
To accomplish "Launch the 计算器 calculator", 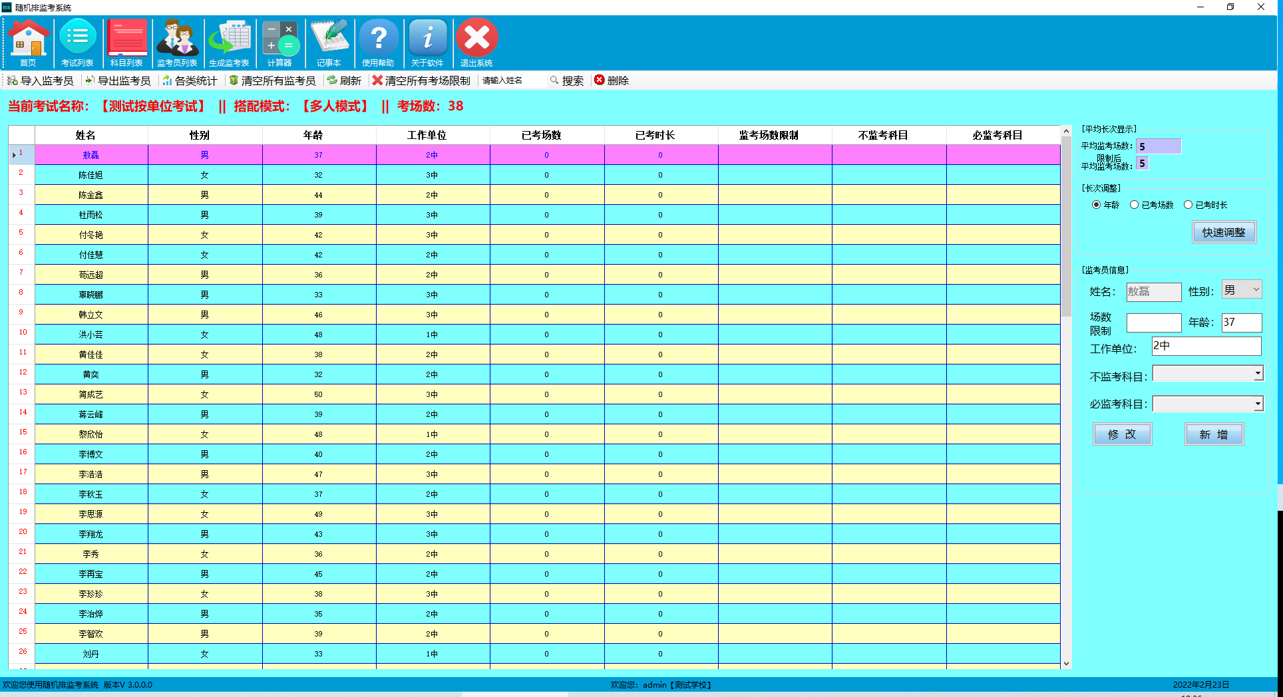I will 279,43.
